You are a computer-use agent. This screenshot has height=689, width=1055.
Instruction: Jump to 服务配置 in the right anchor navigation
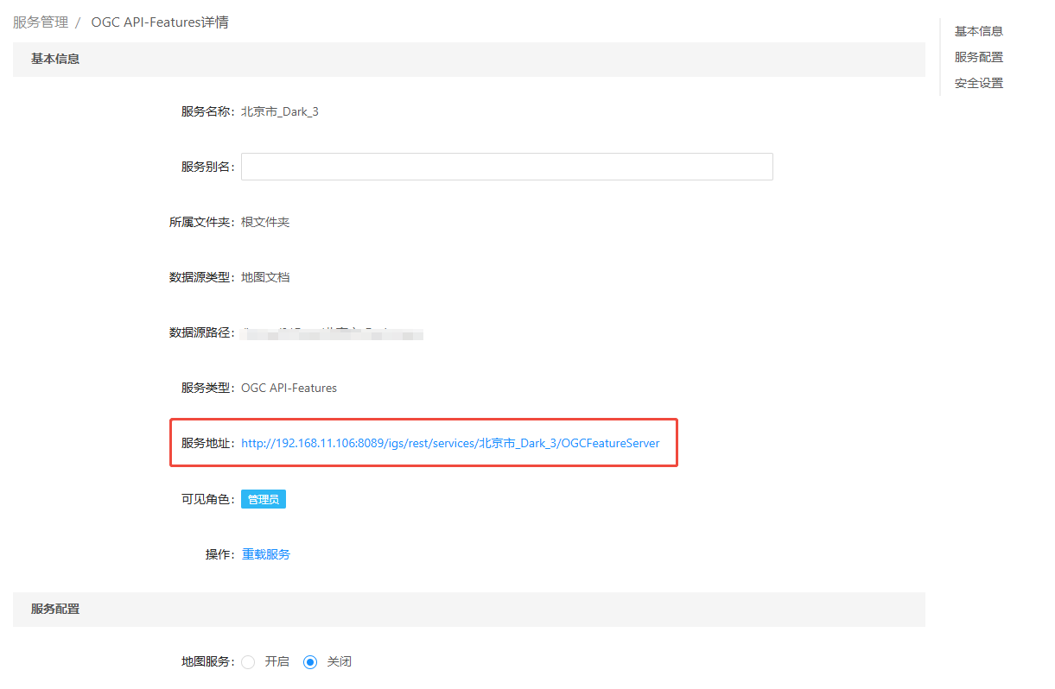[x=978, y=57]
